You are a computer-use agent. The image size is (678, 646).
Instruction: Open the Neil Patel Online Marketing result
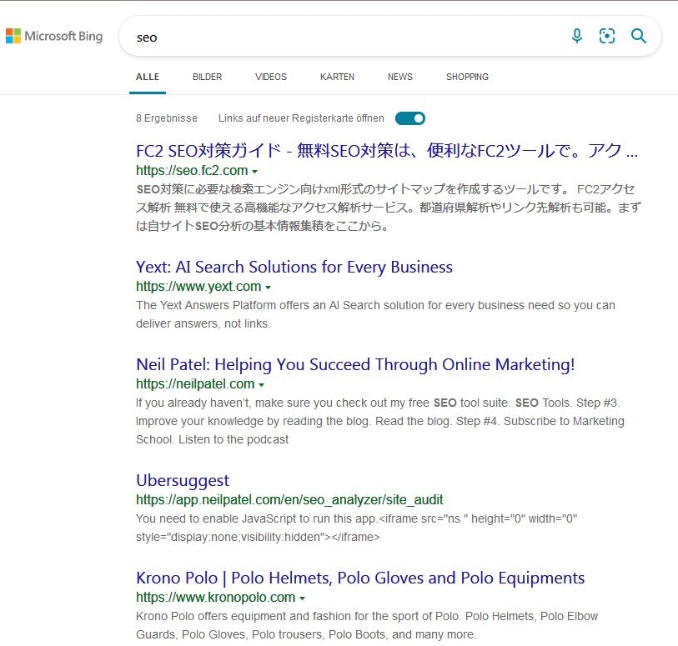point(355,364)
